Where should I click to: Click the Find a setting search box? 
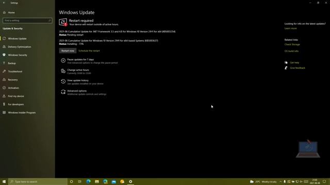27,21
